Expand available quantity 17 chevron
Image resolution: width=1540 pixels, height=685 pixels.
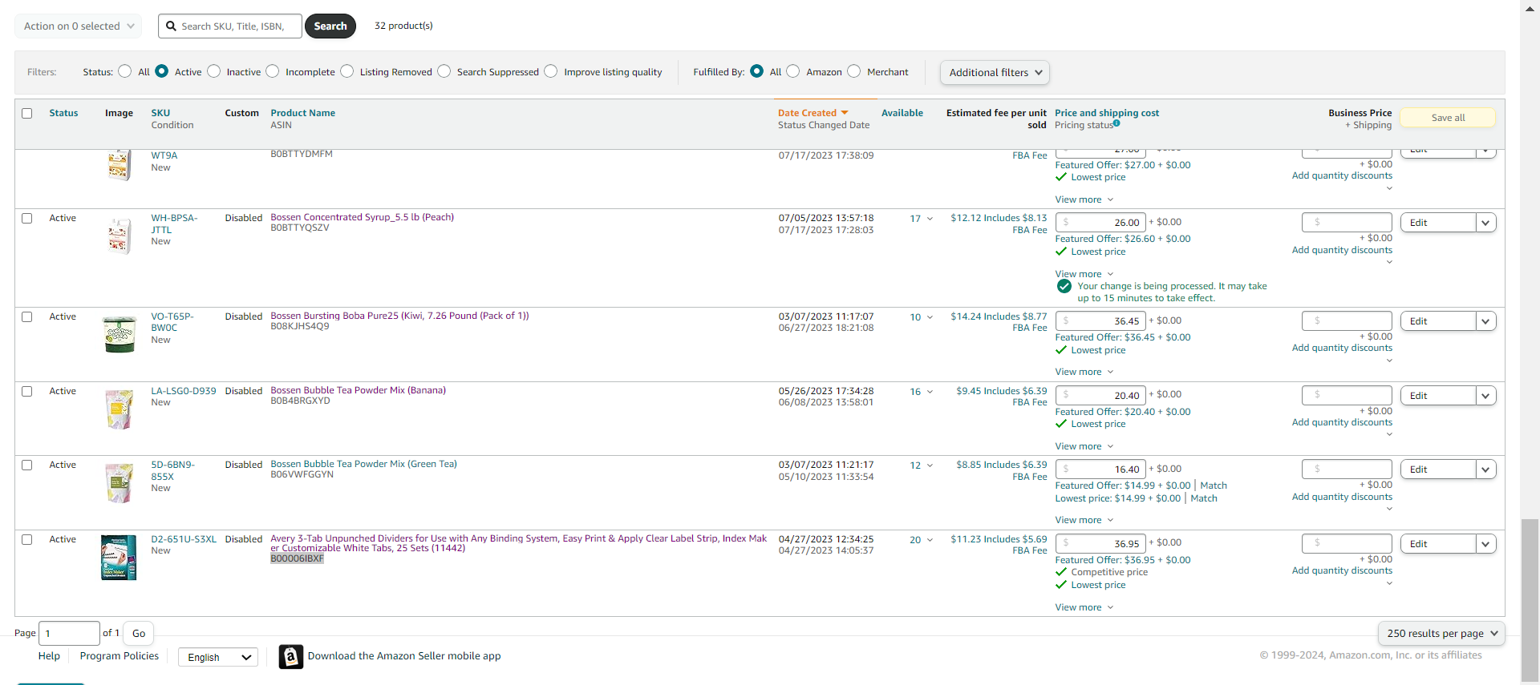930,219
